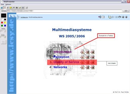130x94 pixels.
Task: Click the 'next chapter' textbox annotation
Action: (112, 63)
